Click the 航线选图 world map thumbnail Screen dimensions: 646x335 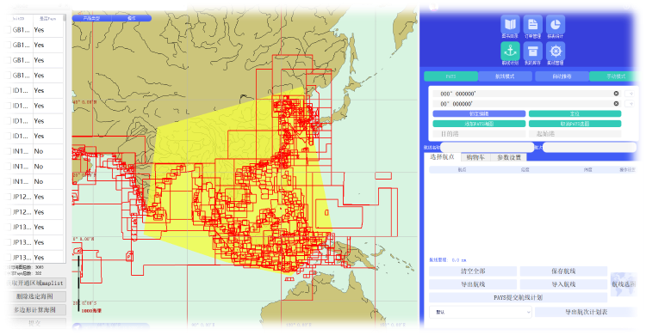coord(623,284)
